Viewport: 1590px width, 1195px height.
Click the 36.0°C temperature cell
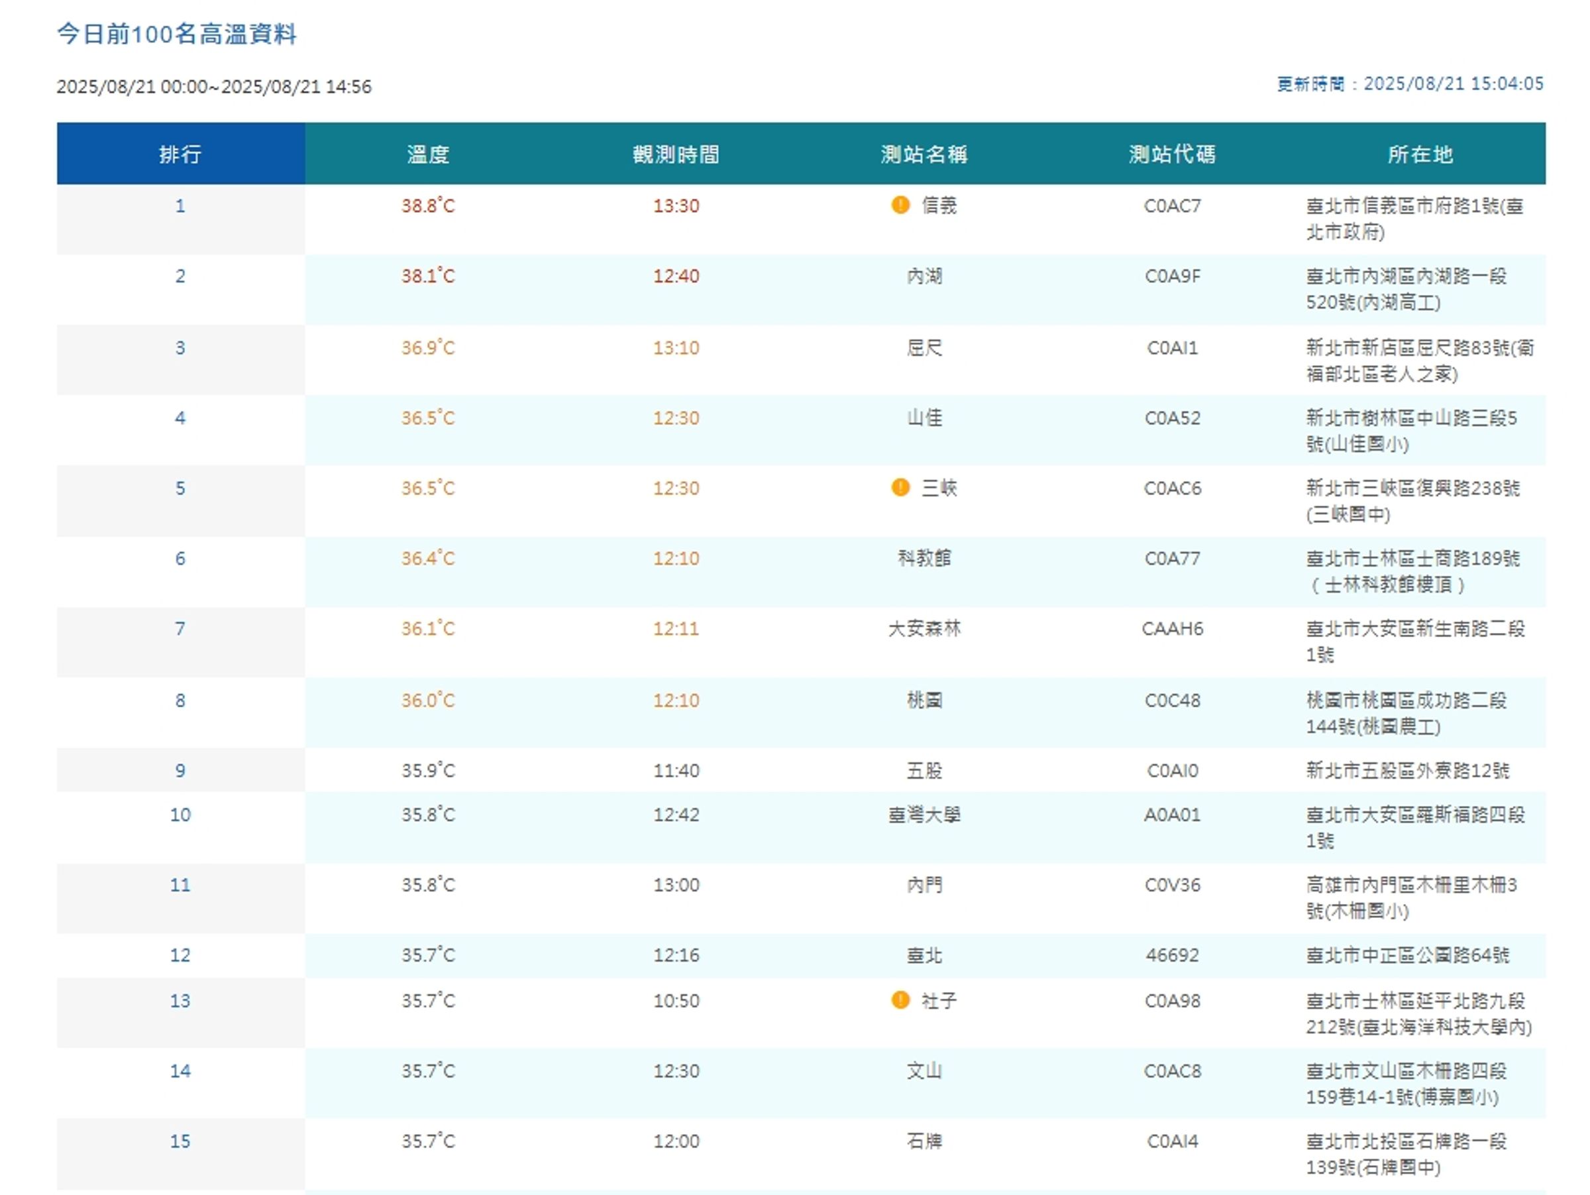point(429,701)
